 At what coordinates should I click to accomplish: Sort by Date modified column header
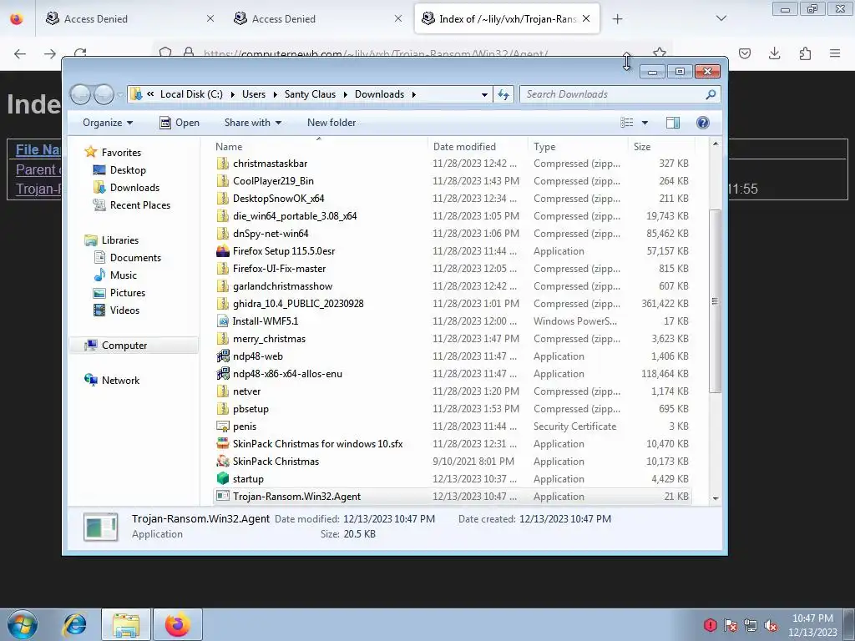pyautogui.click(x=478, y=147)
